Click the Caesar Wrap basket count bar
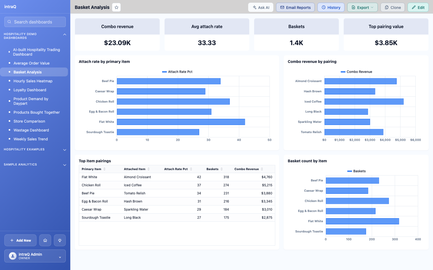 (347, 191)
